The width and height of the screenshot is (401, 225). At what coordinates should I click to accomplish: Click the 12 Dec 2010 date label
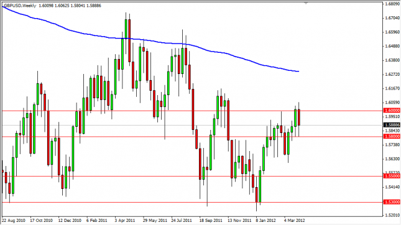click(x=70, y=220)
